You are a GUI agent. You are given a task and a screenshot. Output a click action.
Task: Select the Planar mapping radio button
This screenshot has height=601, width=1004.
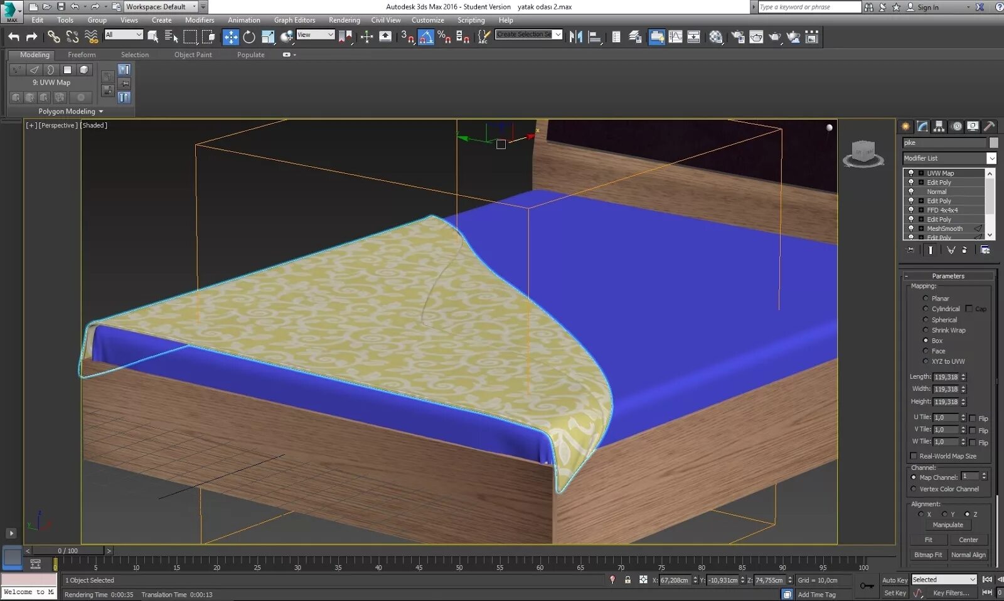coord(926,299)
